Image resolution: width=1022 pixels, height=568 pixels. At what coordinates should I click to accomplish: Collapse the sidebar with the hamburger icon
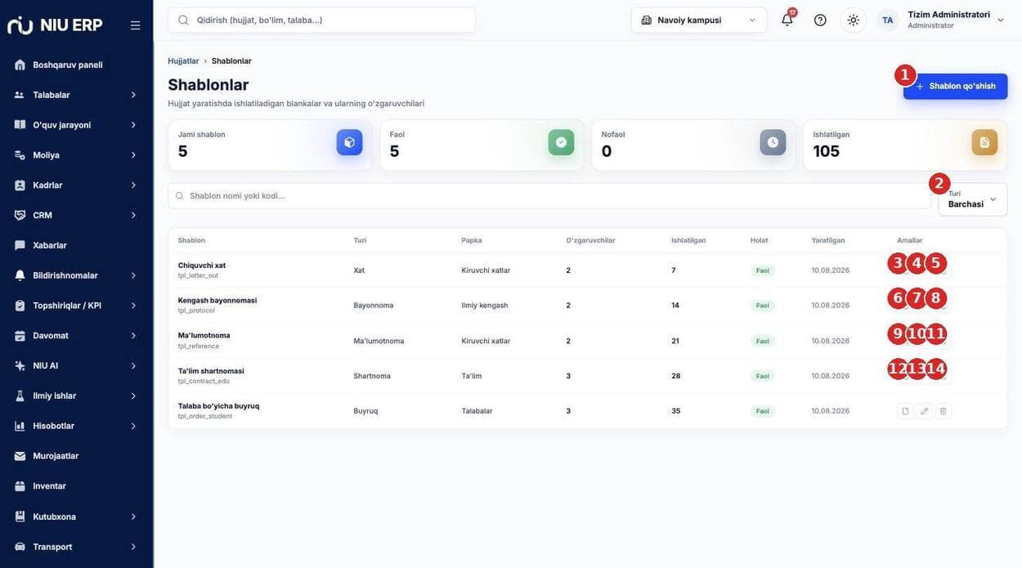click(136, 25)
